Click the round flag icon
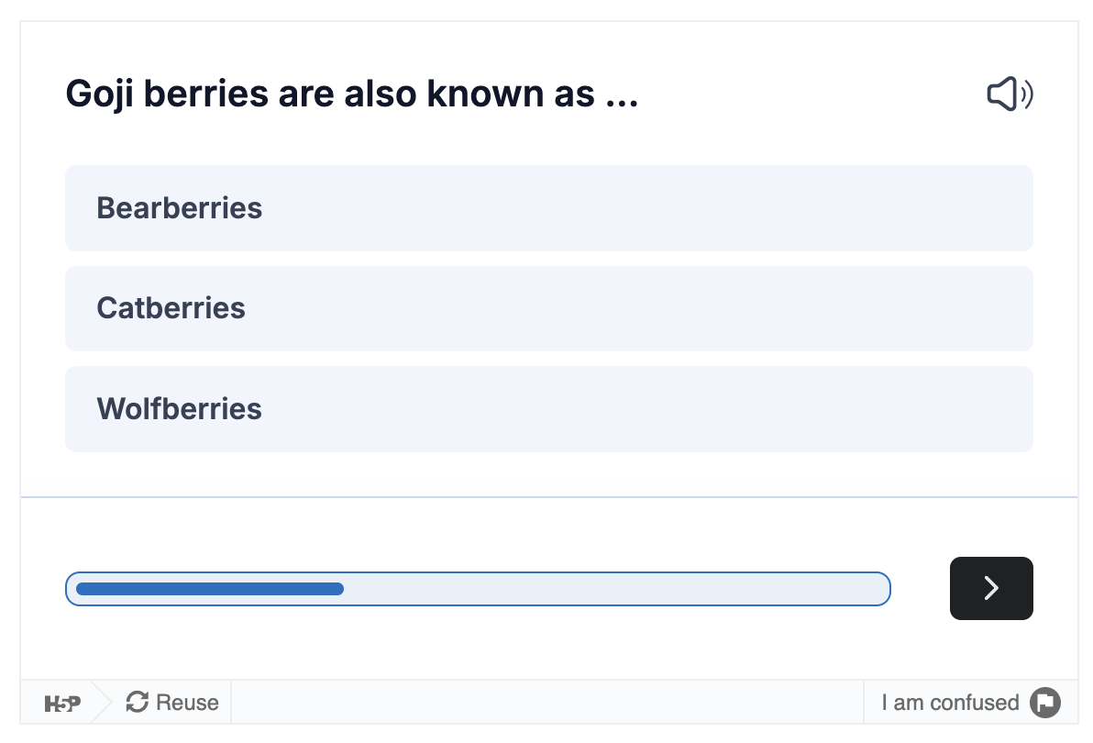The height and width of the screenshot is (743, 1093). (1044, 703)
